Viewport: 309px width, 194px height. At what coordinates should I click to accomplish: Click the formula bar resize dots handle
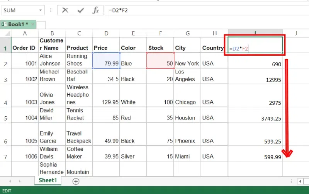click(x=51, y=10)
